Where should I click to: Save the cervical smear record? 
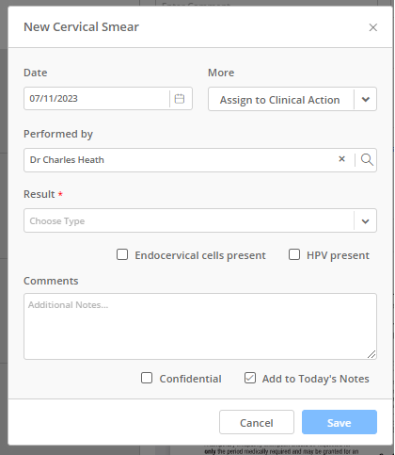point(340,422)
